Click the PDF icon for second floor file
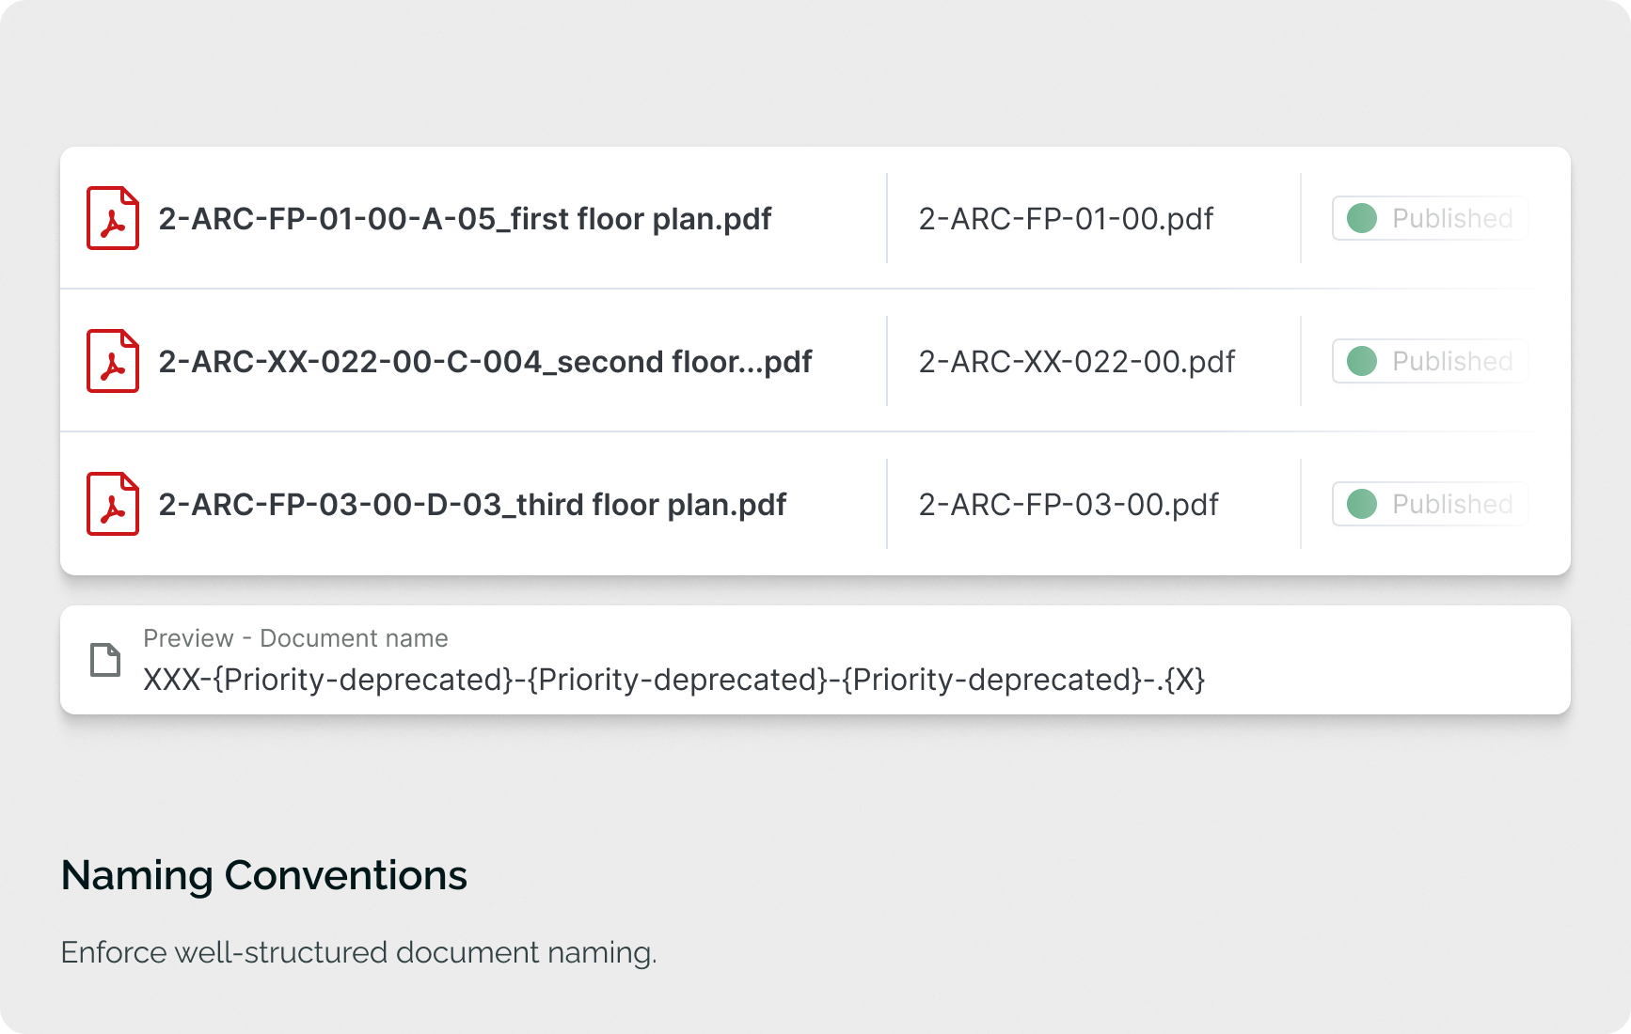This screenshot has width=1631, height=1034. pos(113,361)
